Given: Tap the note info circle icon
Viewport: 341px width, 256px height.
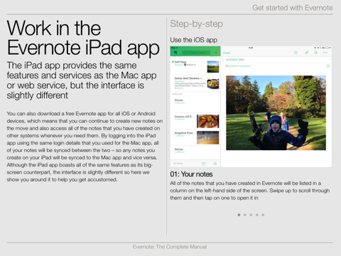Looking at the screenshot, I should [328, 66].
